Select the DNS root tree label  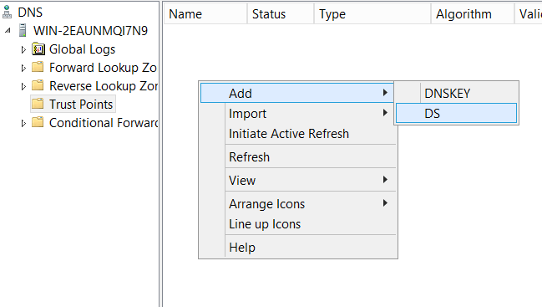coord(30,12)
